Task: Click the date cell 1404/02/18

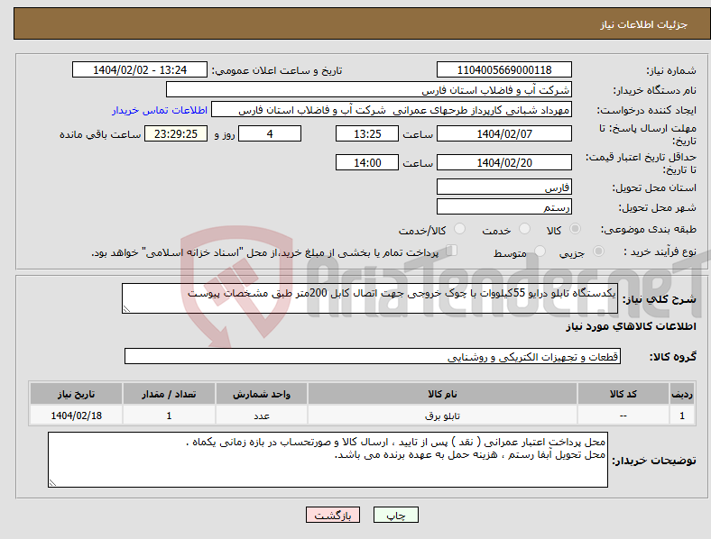Action: coord(76,416)
